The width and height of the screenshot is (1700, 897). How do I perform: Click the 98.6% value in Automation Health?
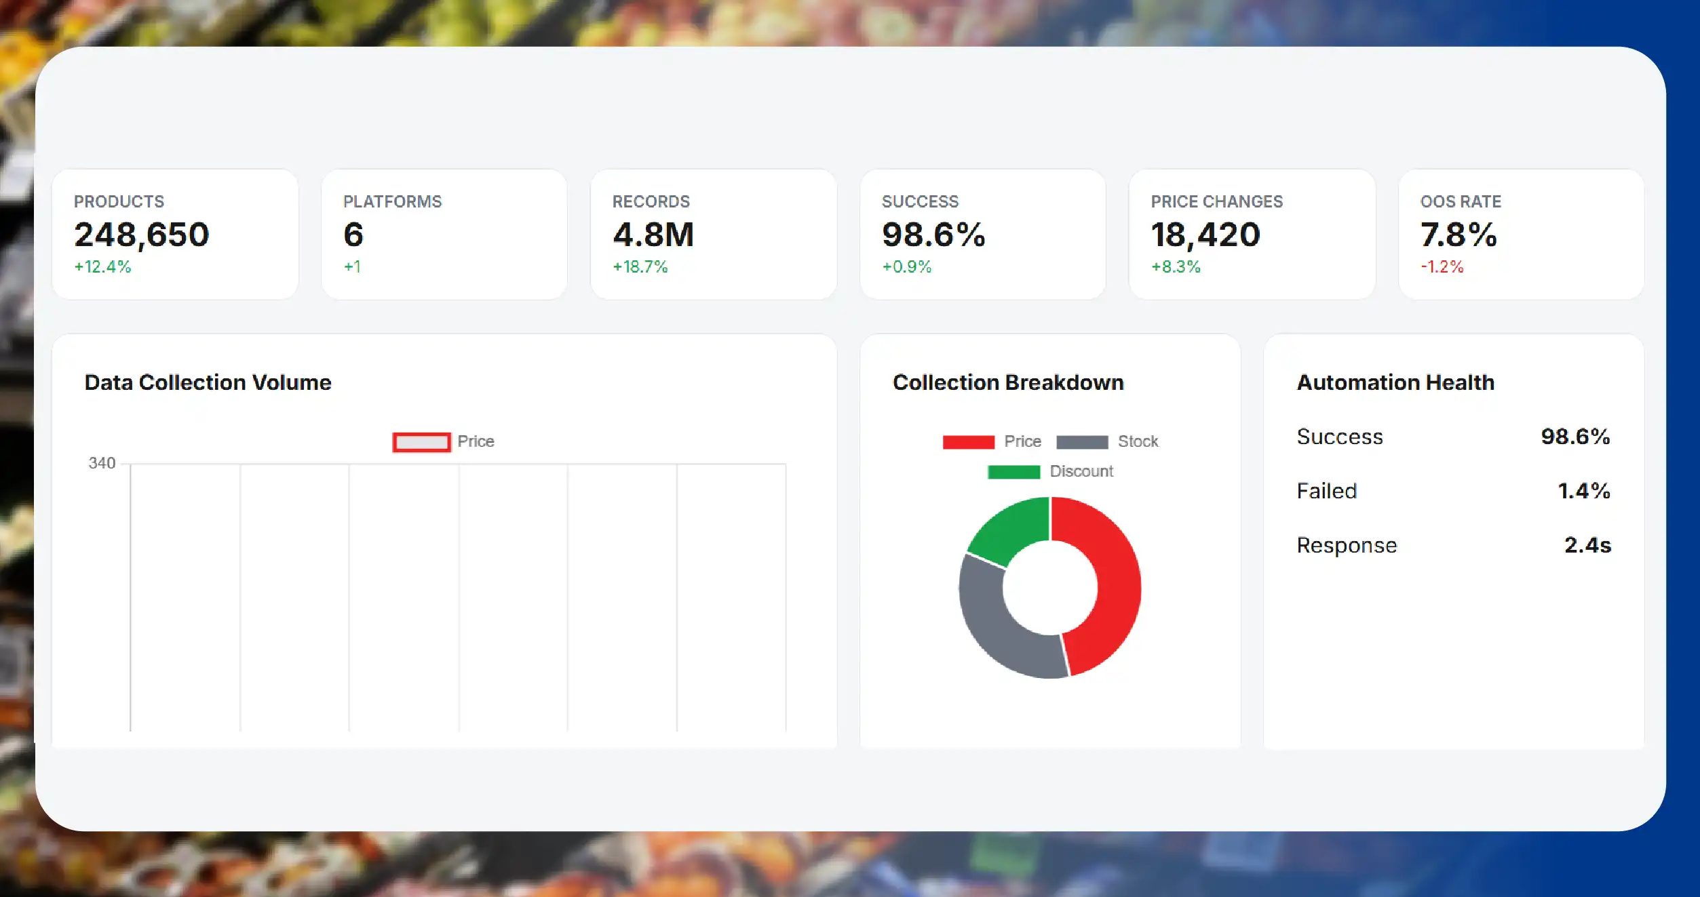(1575, 437)
